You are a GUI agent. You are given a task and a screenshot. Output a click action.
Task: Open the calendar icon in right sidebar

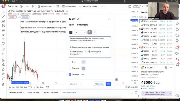click(x=177, y=35)
